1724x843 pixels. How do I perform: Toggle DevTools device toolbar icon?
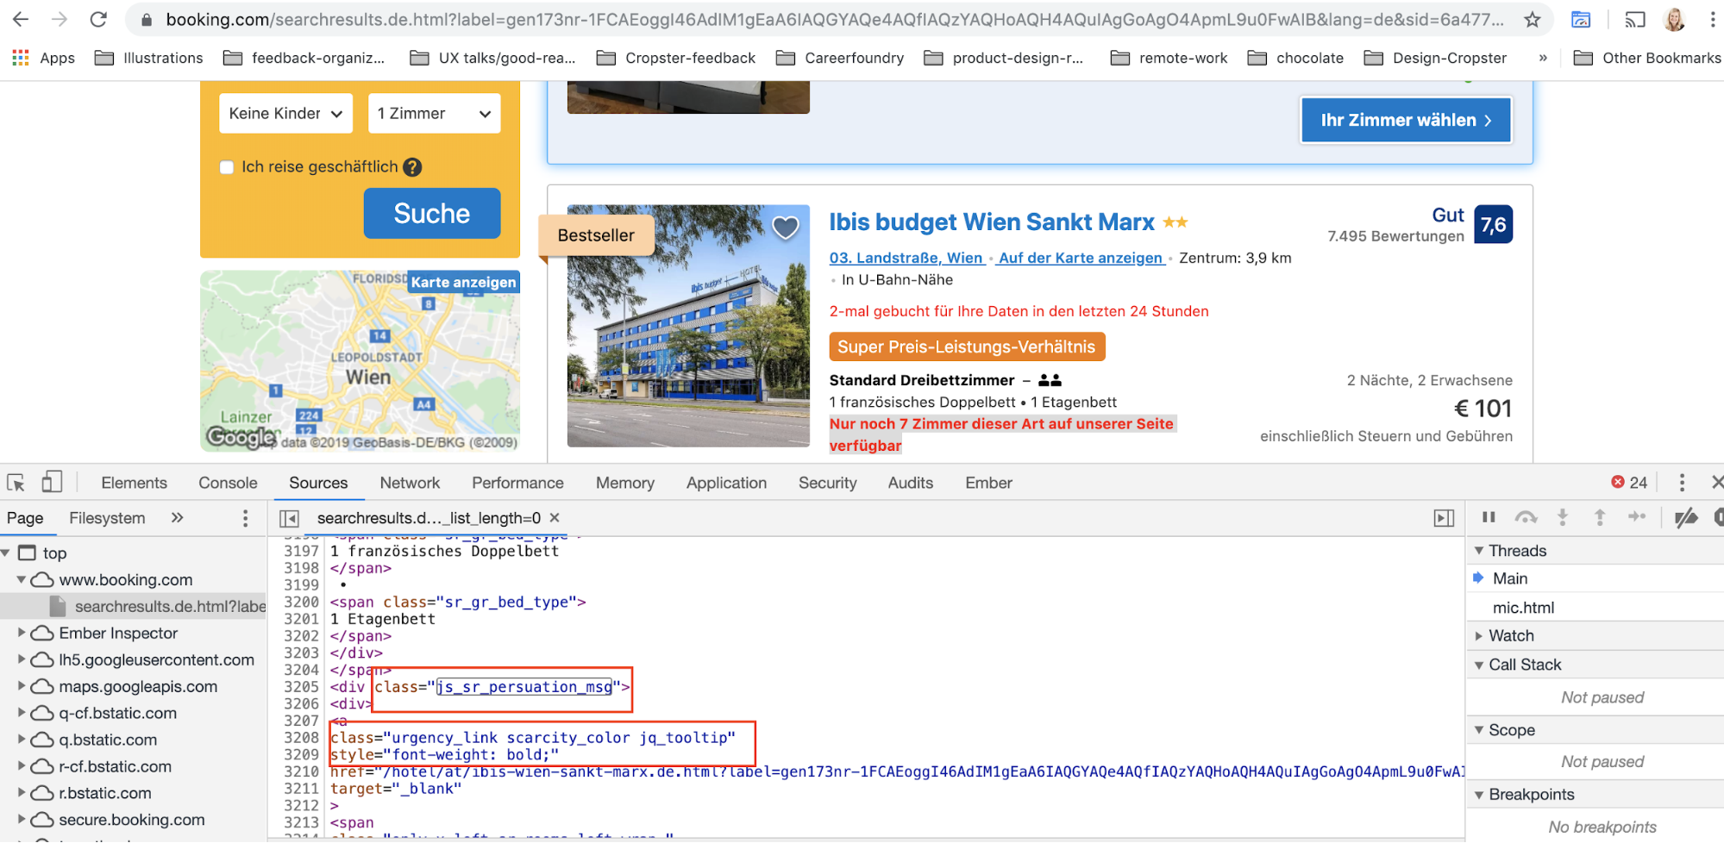52,482
